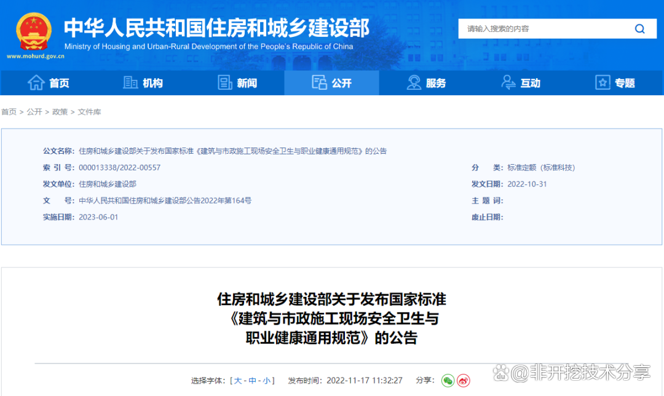Open the 服务 navigation tab
The width and height of the screenshot is (664, 396).
(426, 83)
